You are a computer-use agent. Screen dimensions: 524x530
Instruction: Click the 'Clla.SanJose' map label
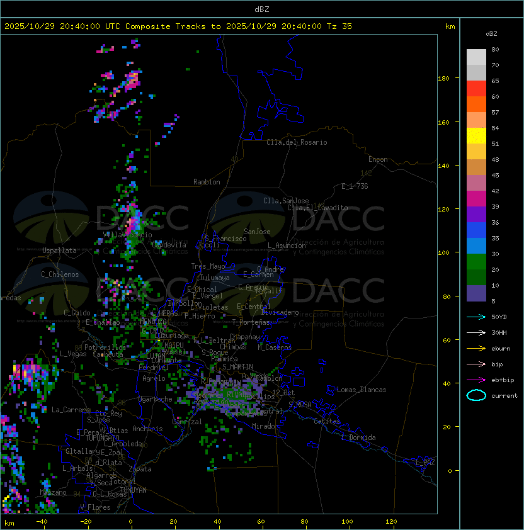pos(286,201)
